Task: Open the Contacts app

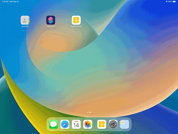Action: (x=25, y=20)
